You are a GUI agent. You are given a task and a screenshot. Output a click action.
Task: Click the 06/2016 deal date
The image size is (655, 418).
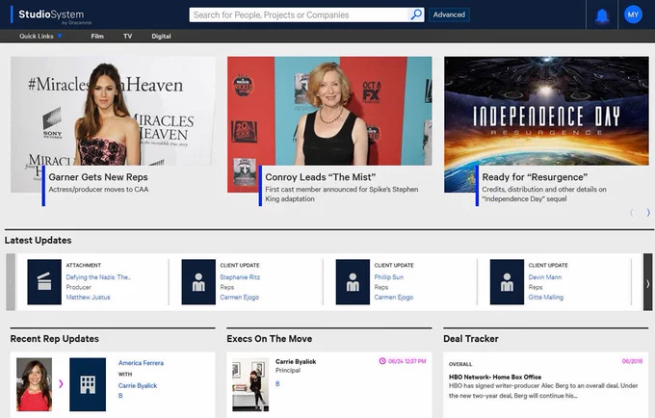pyautogui.click(x=632, y=361)
